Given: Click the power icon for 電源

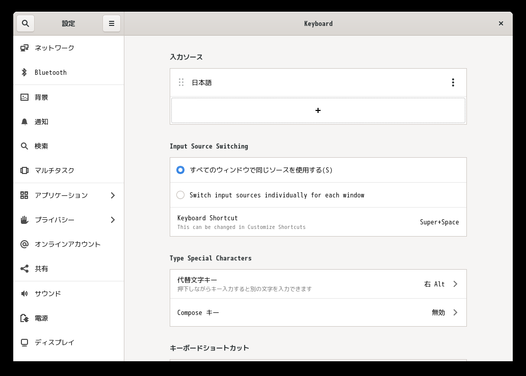Looking at the screenshot, I should 24,318.
